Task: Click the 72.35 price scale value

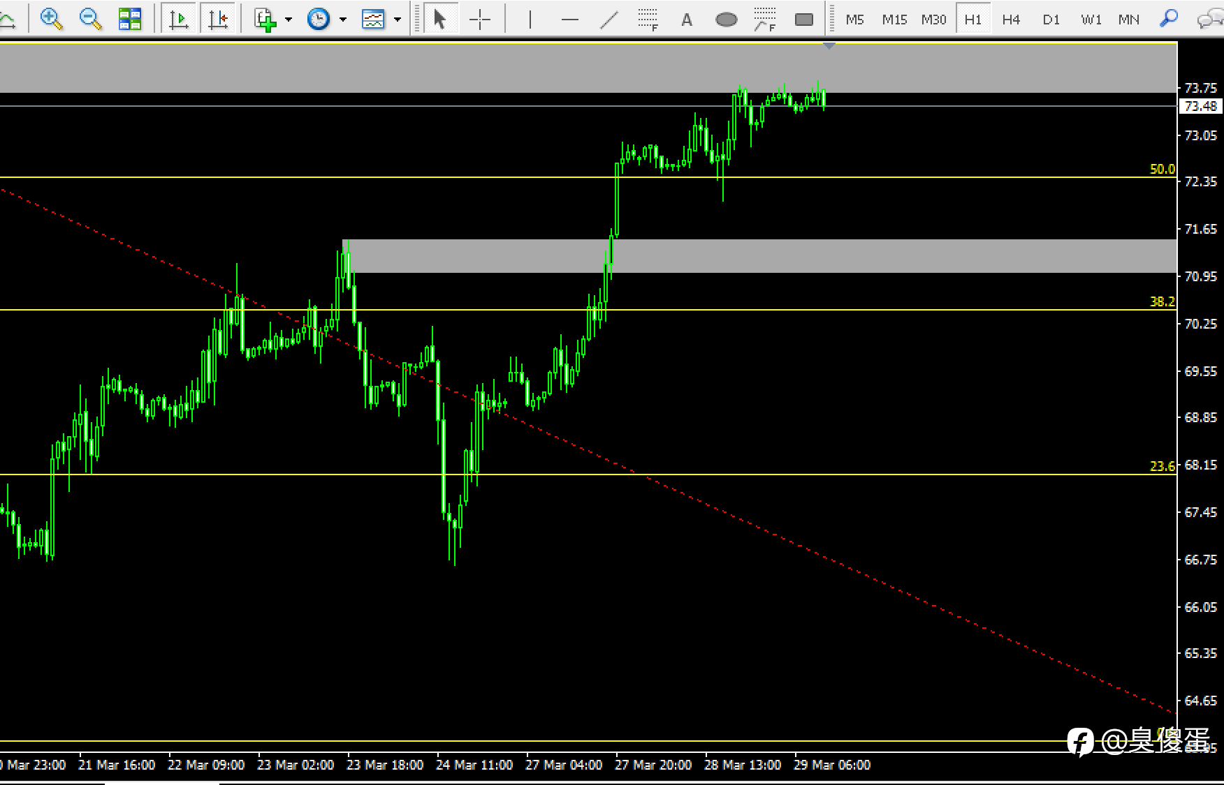Action: click(x=1200, y=181)
